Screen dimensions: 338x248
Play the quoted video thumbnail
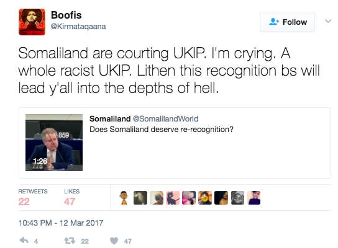[54, 143]
